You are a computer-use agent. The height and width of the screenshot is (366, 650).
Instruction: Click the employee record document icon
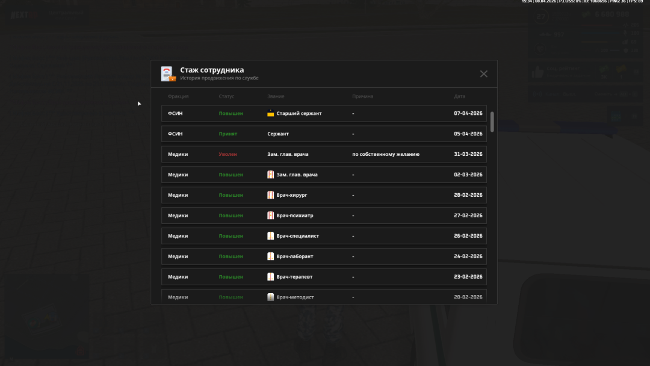tap(168, 74)
